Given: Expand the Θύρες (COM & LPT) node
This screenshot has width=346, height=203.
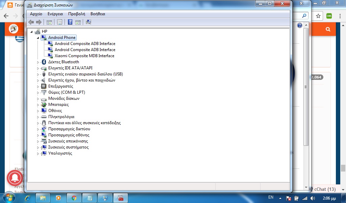Looking at the screenshot, I should 38,93.
